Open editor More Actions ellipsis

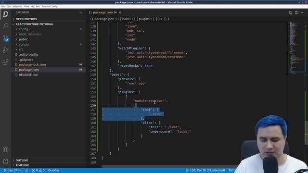pyautogui.click(x=303, y=12)
